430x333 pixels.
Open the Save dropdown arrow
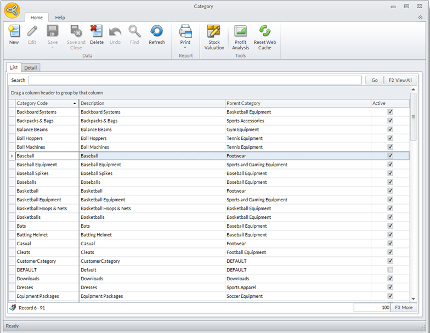53,48
